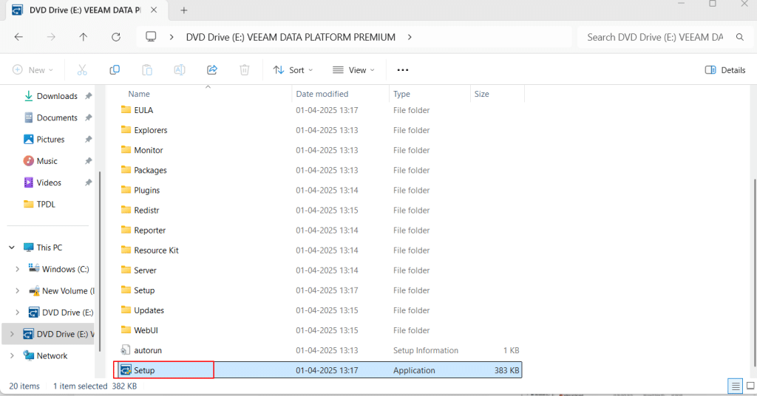Image resolution: width=757 pixels, height=396 pixels.
Task: Open the Sort dropdown menu
Action: point(293,70)
